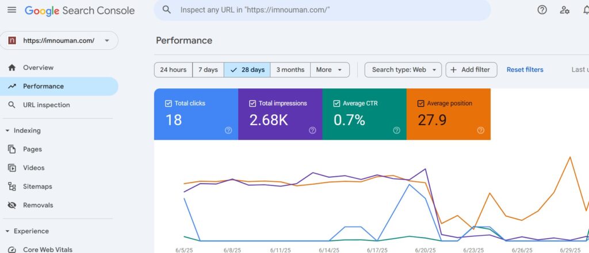Click the Google Search Console logo

[x=79, y=10]
